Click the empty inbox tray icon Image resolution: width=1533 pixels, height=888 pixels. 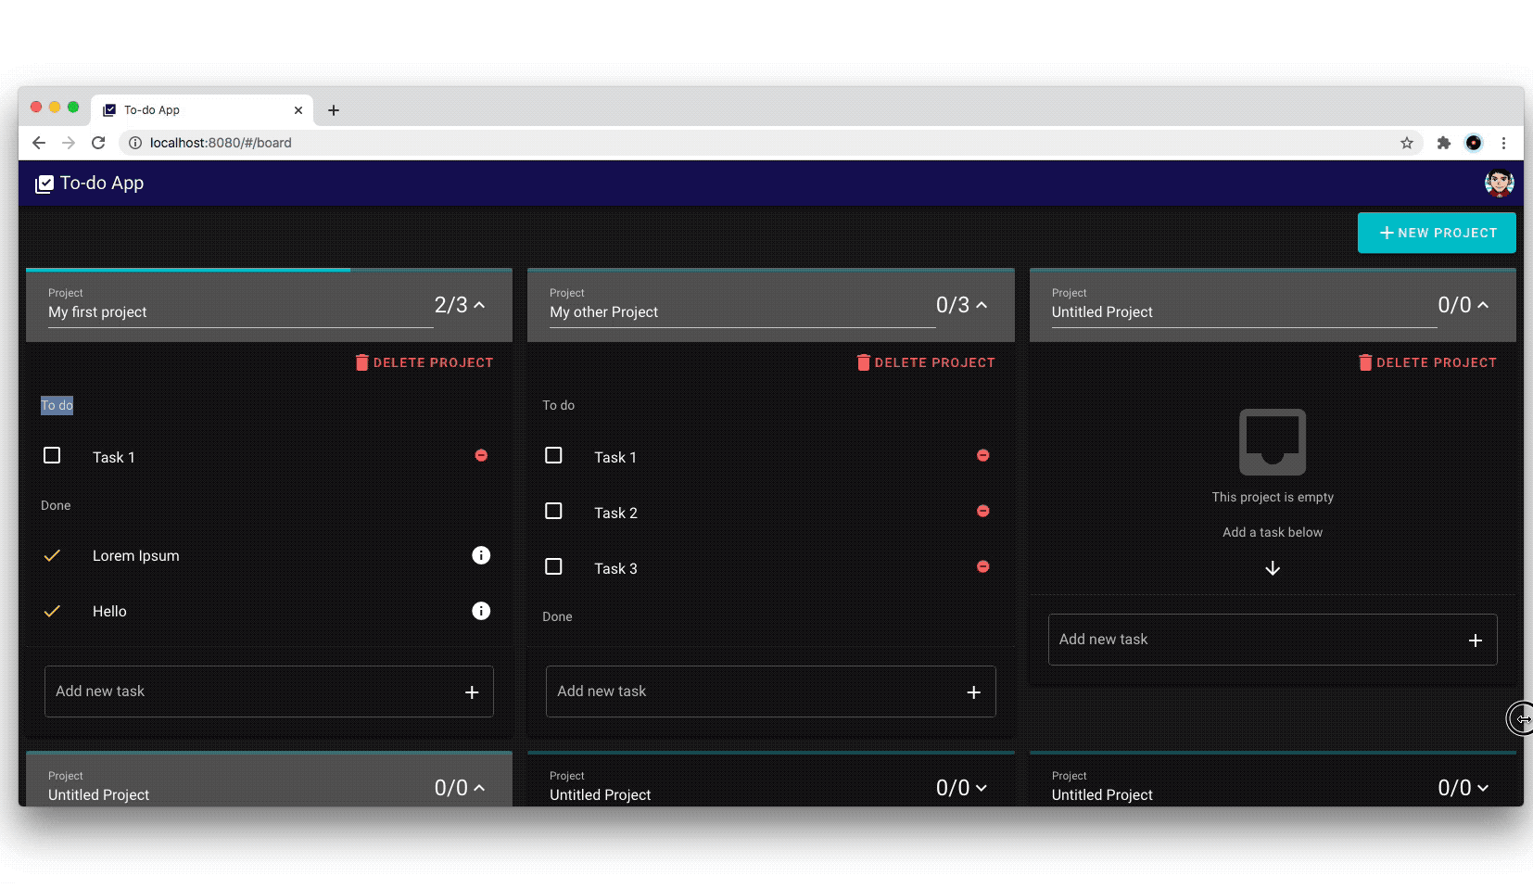click(x=1273, y=442)
